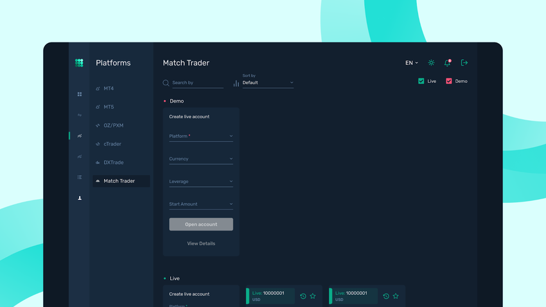Open the user profile icon in sidebar

point(80,198)
